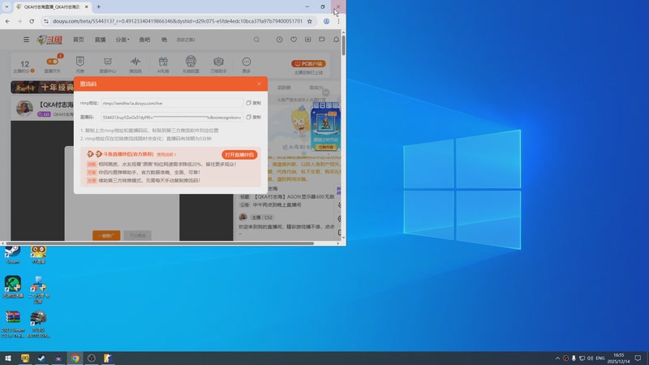The image size is (649, 365).
Task: Go to the 鱼吧 nav item
Action: pos(144,40)
